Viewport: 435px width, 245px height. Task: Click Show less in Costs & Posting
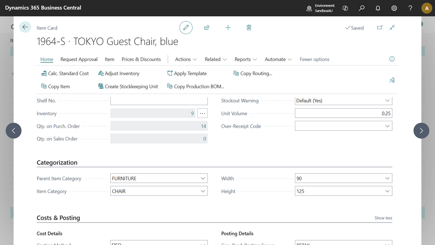383,218
